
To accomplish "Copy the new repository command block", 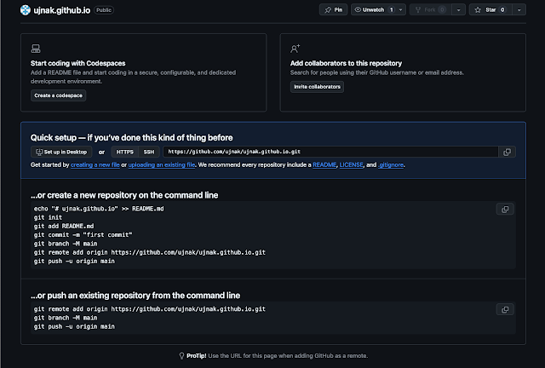I will tap(505, 209).
